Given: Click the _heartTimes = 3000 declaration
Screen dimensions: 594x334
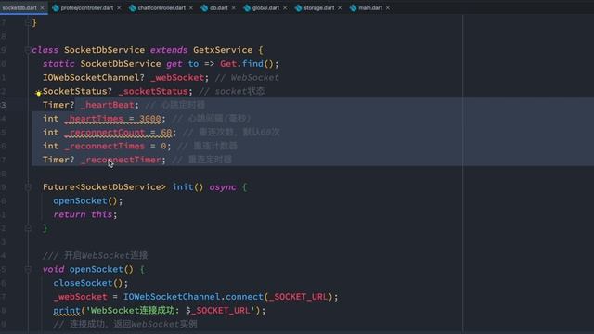Looking at the screenshot, I should coord(112,119).
